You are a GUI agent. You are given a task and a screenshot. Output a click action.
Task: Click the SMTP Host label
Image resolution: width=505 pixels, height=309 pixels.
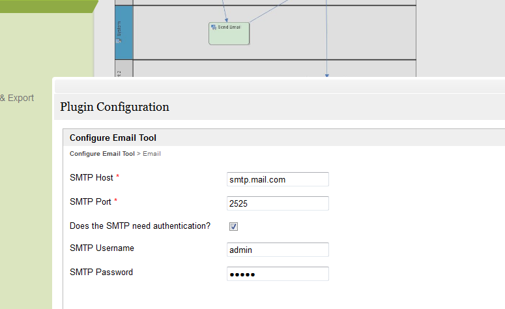[x=91, y=177]
